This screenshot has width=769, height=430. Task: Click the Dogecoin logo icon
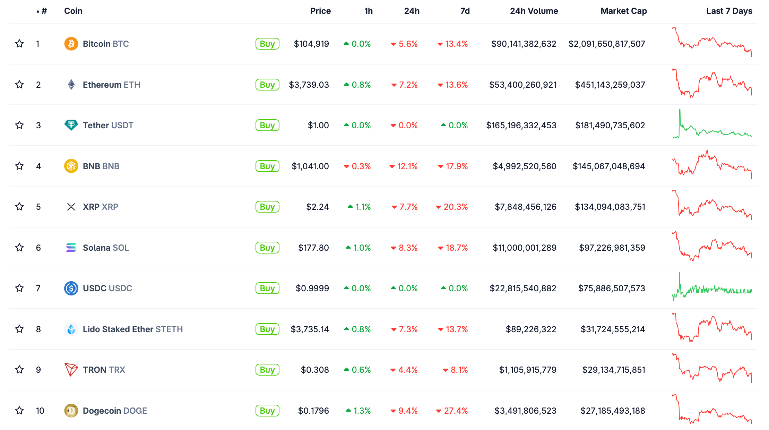point(71,411)
